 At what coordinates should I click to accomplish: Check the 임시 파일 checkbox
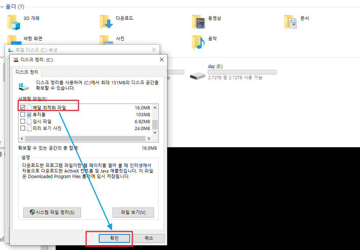pos(23,121)
